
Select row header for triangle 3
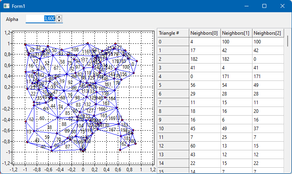pos(173,68)
